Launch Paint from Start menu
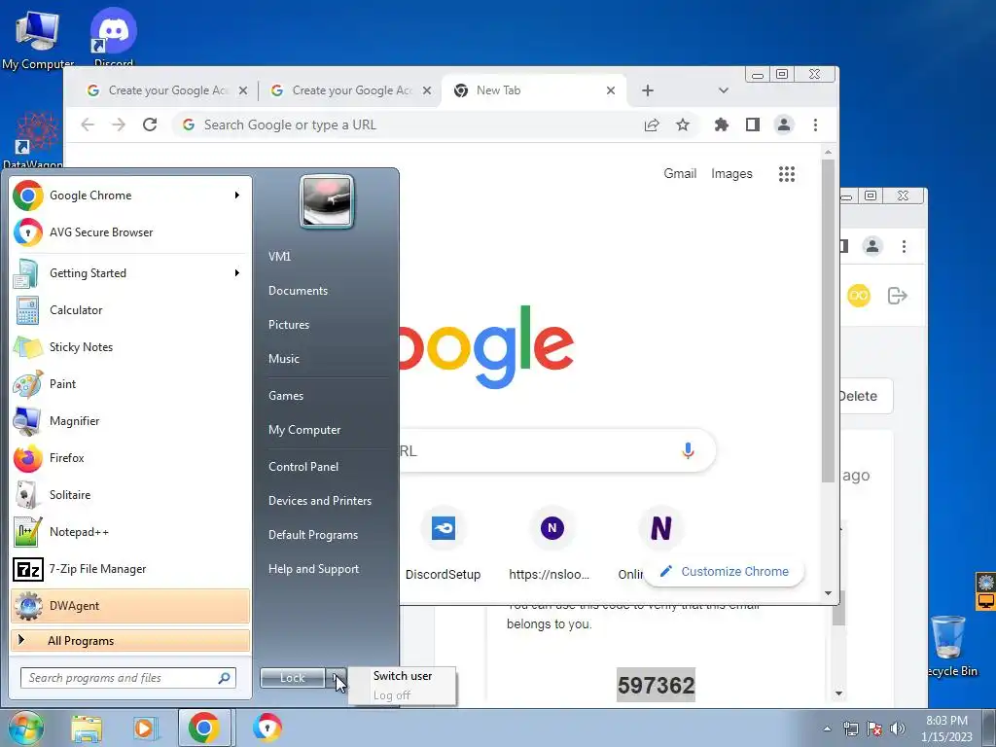The image size is (996, 747). [130, 383]
